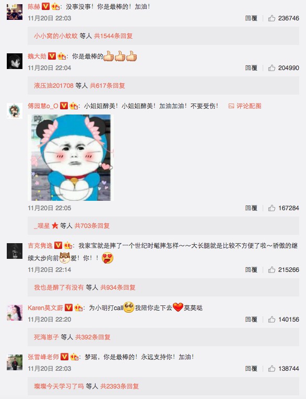Click 魏大勋's avatar picture
Screen dimensions: 306x399
click(15, 61)
